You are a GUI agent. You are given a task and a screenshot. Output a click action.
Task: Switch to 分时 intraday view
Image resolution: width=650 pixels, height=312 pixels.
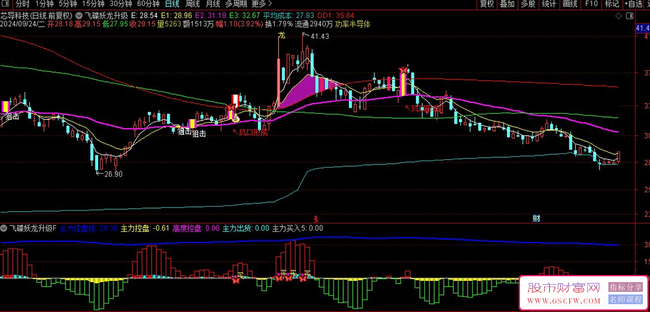click(22, 4)
